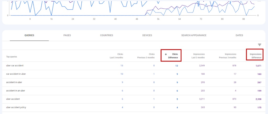Click clicks value 10 for car accident in uber

(122, 74)
